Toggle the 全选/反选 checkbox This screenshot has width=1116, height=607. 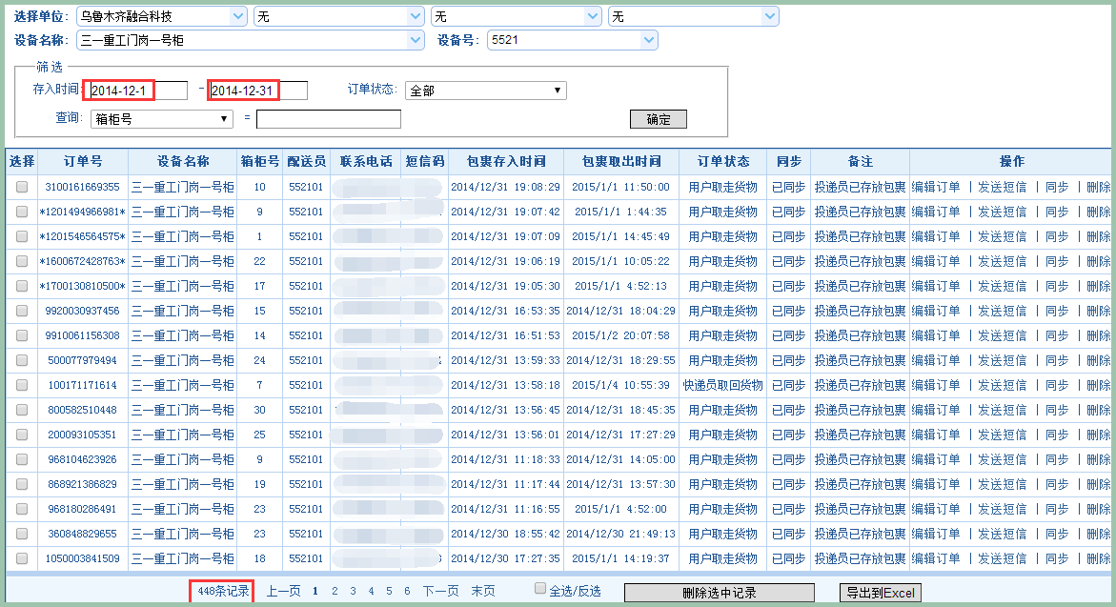tap(540, 589)
